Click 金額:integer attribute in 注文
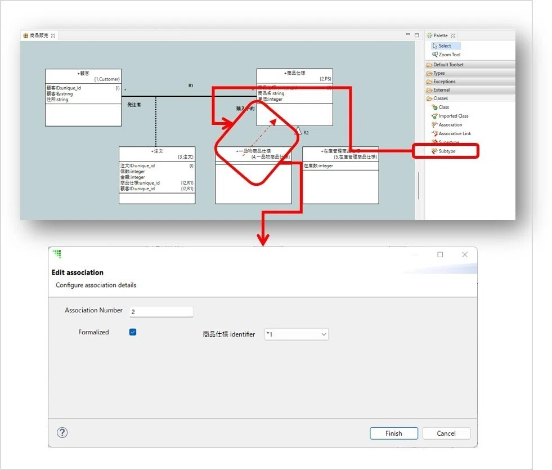552x470 pixels. tap(133, 177)
